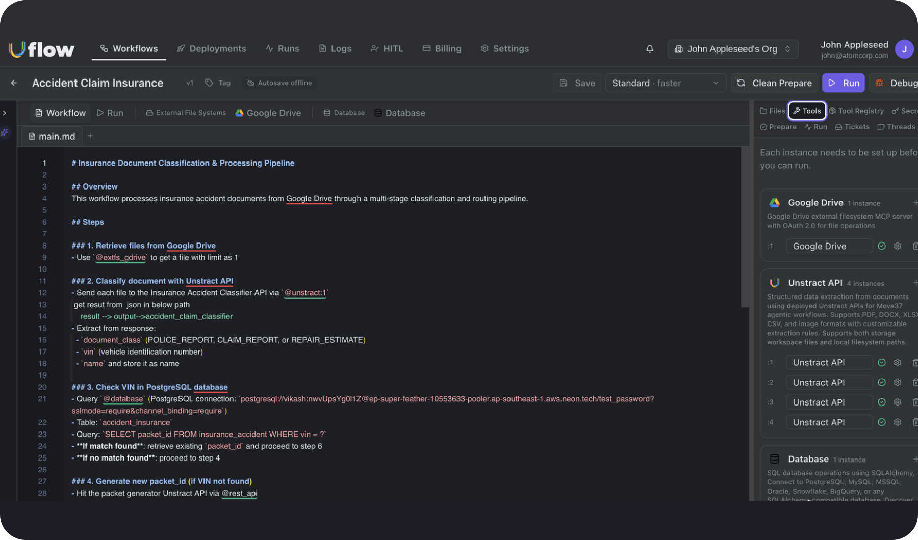
Task: Click the v1 version label
Action: tap(190, 83)
